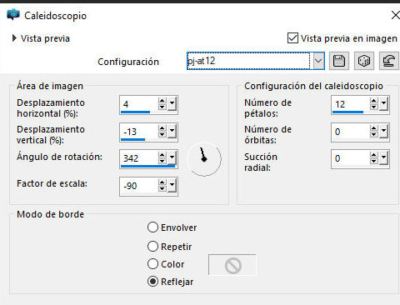400x305 pixels.
Task: Choose the Color edge mode option
Action: point(152,264)
